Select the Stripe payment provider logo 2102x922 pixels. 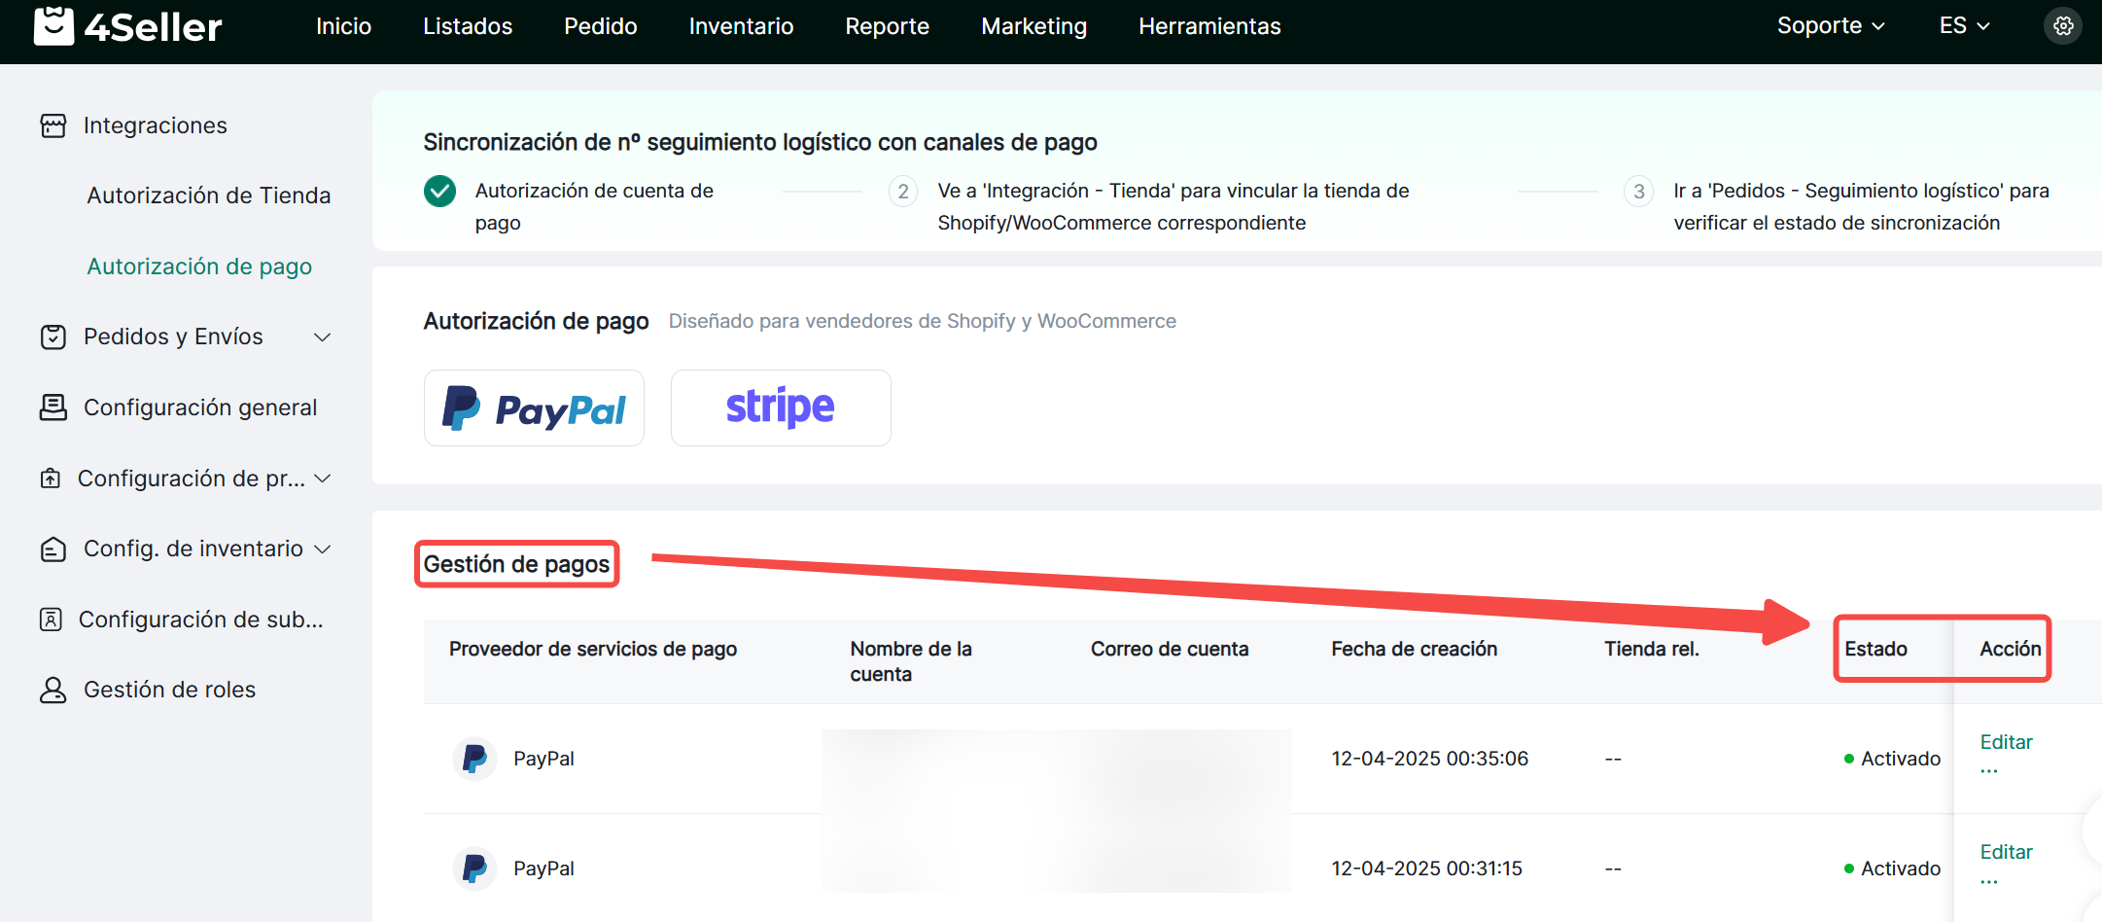(781, 408)
